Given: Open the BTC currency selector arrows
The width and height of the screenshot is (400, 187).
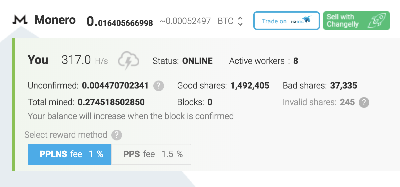Looking at the screenshot, I should point(240,21).
